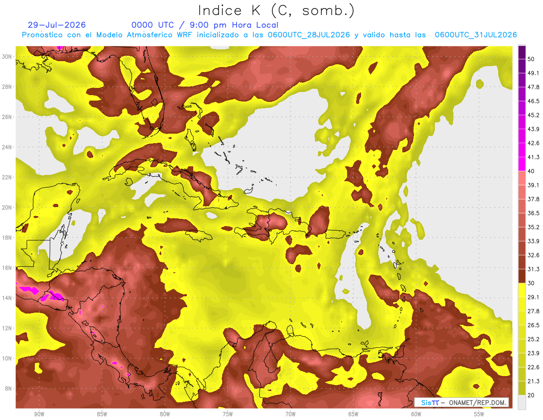Click the colorbar label "42.6"
543x420 pixels.
point(533,143)
